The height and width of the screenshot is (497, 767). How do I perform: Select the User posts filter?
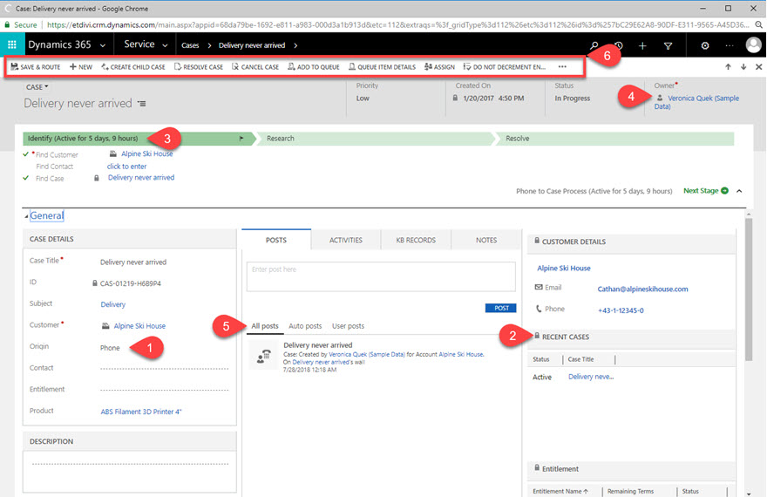[349, 326]
